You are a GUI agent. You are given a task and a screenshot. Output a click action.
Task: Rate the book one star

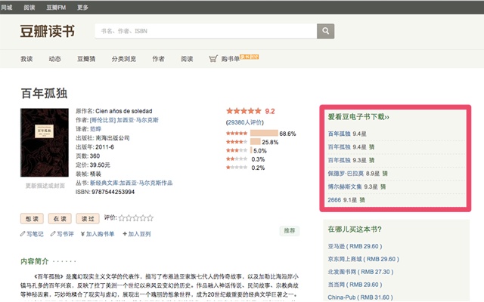pos(122,218)
